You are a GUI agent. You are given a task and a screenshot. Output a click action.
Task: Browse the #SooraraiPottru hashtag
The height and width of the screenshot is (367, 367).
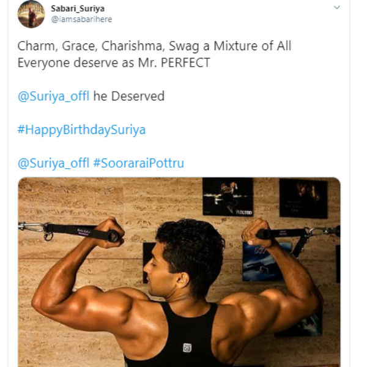138,163
